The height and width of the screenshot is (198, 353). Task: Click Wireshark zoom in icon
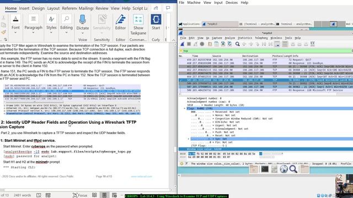coord(293,44)
